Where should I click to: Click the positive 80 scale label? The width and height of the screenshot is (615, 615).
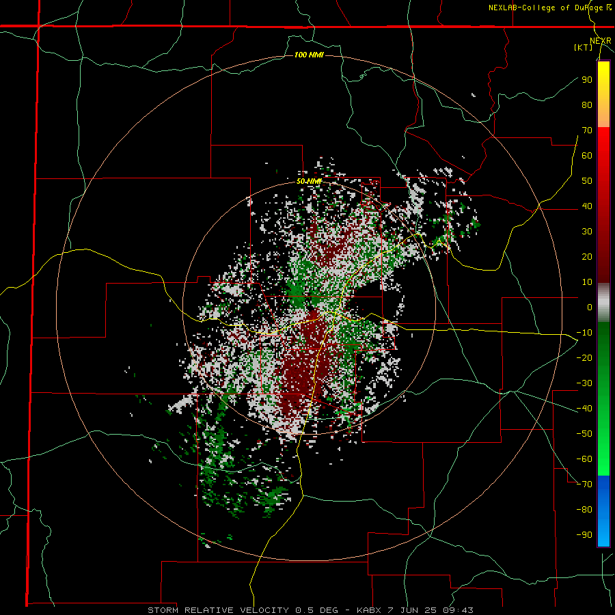[587, 105]
